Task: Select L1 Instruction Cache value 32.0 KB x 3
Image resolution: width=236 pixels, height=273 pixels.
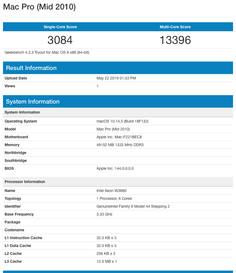Action: coord(106,238)
